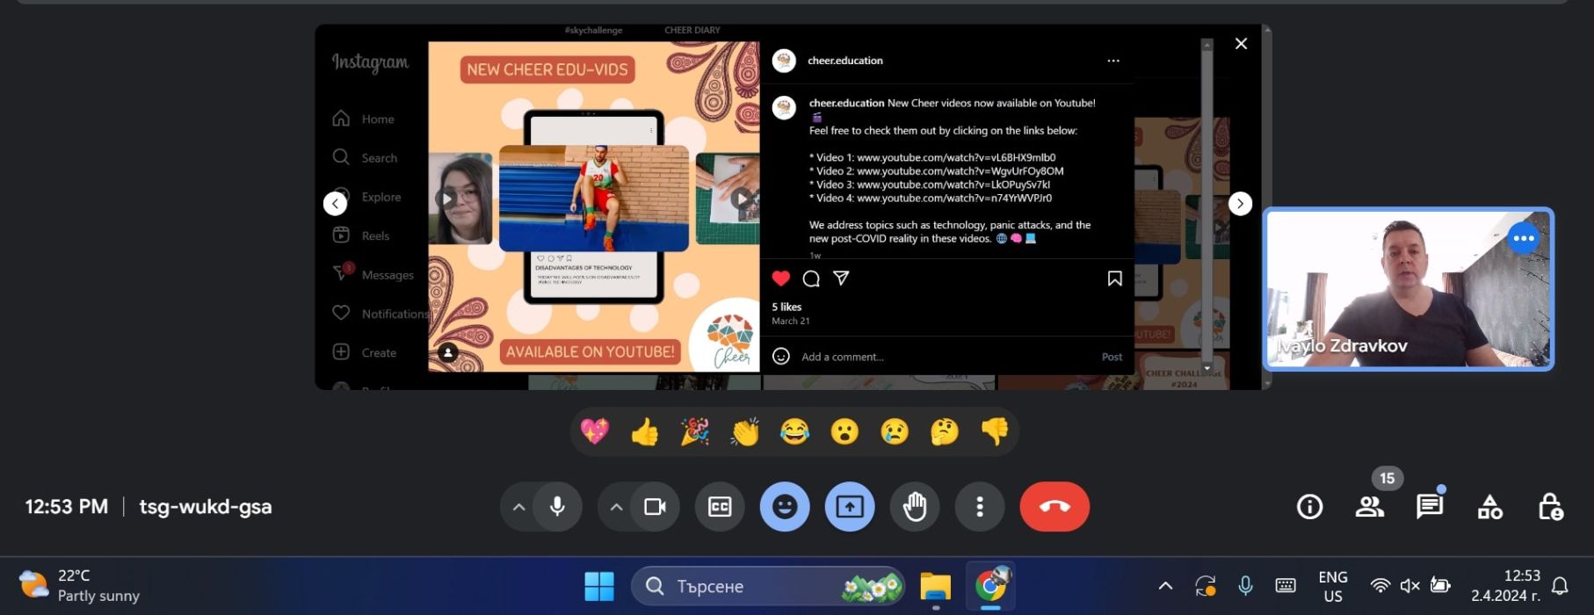Open File Explorer from taskbar
The image size is (1594, 615).
(936, 586)
